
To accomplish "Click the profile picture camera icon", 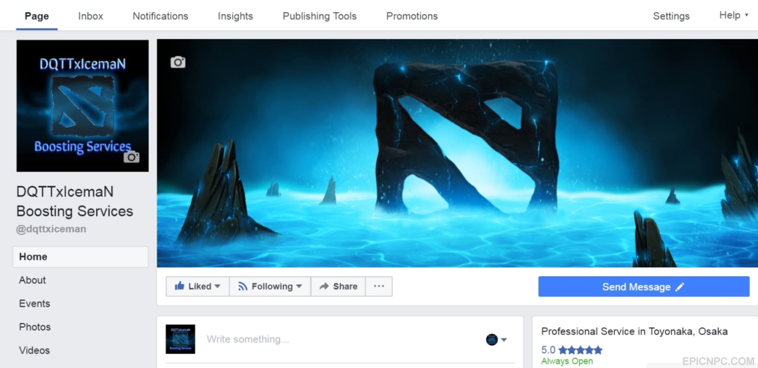I will (x=131, y=157).
